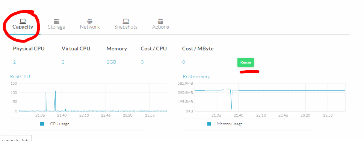
Task: Click the Physical CPU value 2
Action: [14, 62]
